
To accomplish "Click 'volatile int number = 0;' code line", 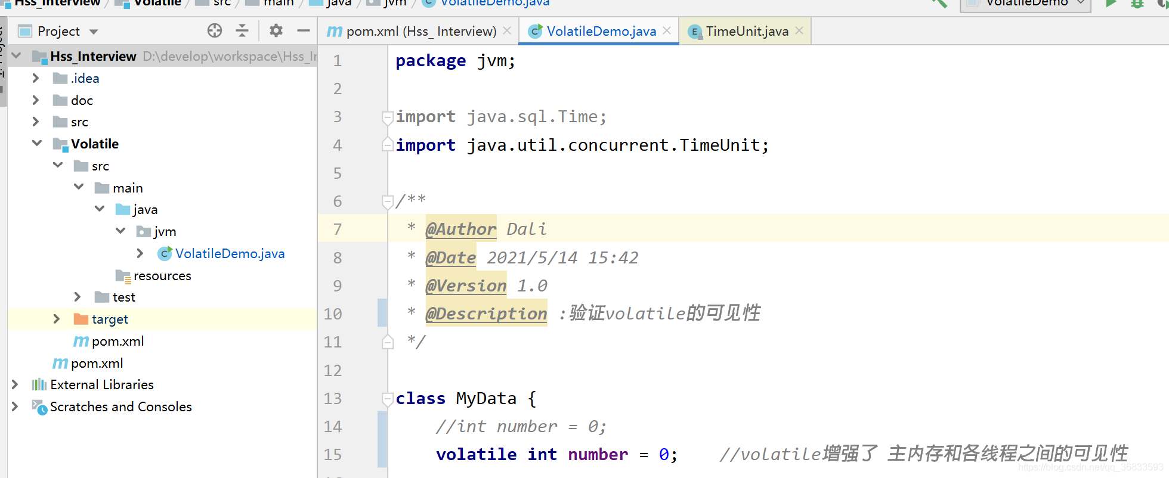I will click(x=557, y=454).
